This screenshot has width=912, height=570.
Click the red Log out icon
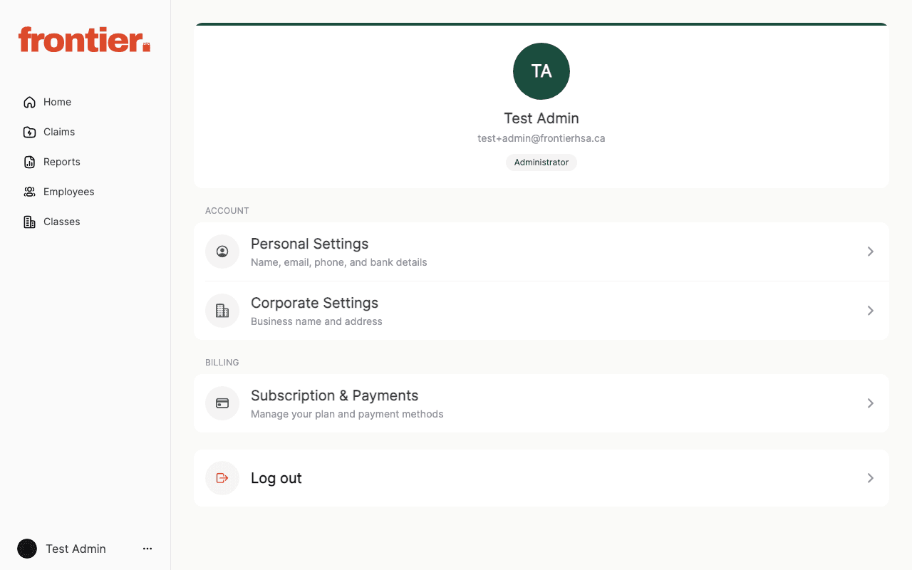(x=222, y=478)
